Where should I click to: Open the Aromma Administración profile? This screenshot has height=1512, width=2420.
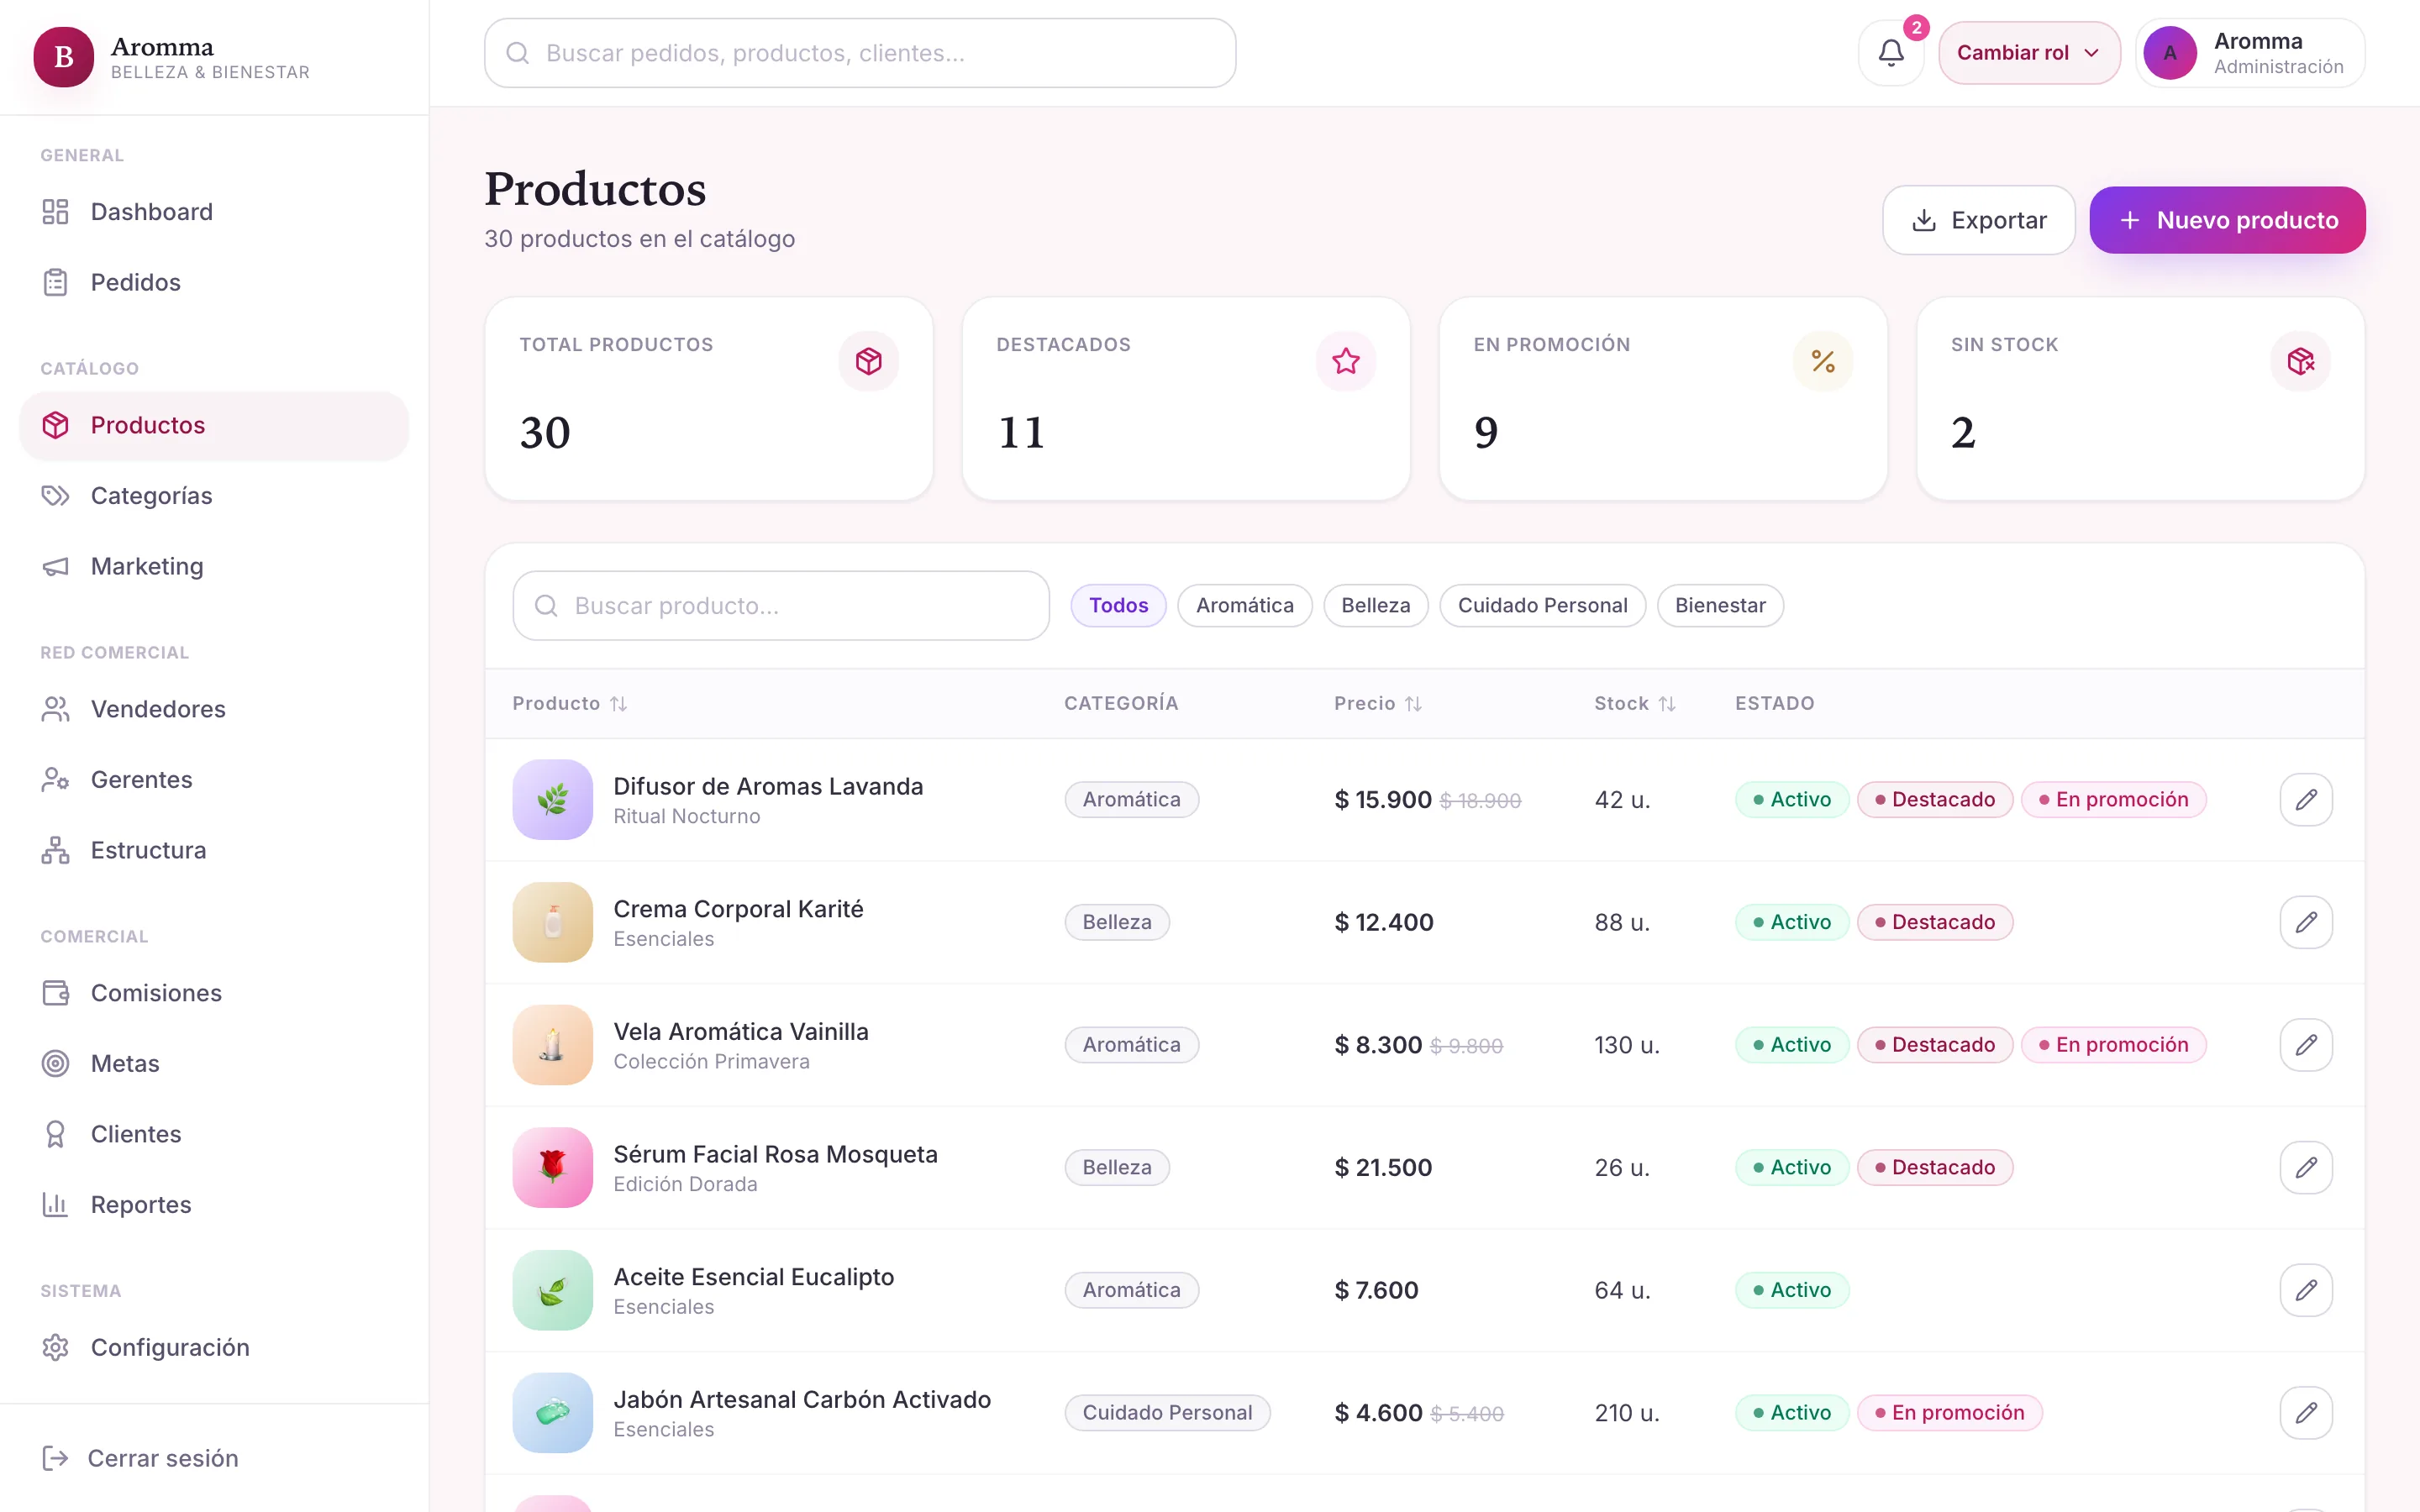coord(2250,53)
